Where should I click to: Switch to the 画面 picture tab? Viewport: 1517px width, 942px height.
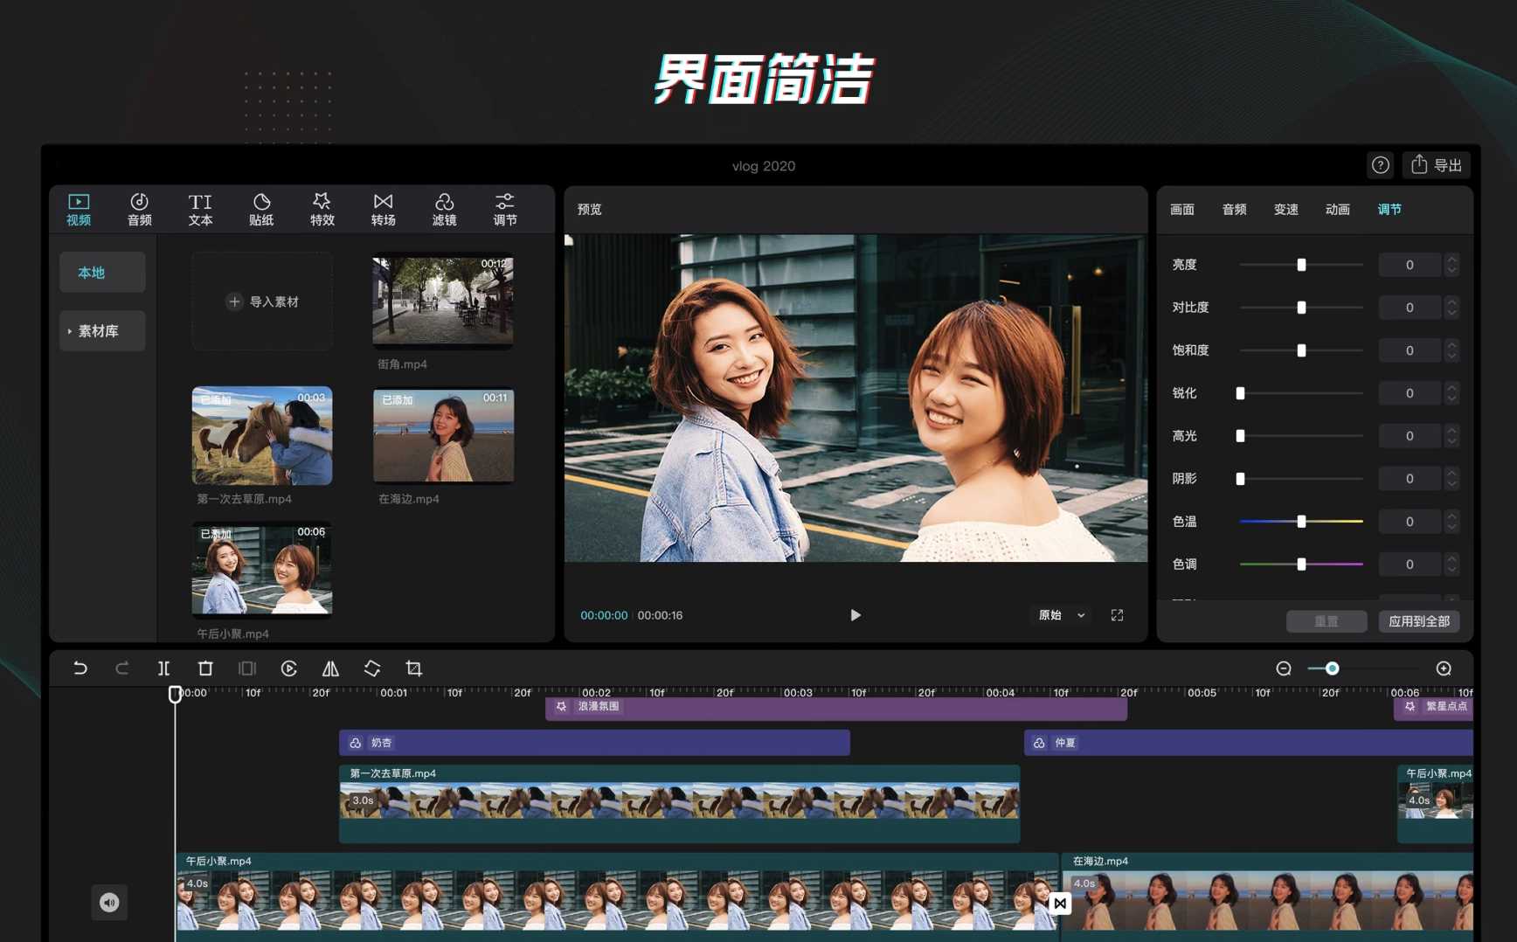click(x=1182, y=210)
